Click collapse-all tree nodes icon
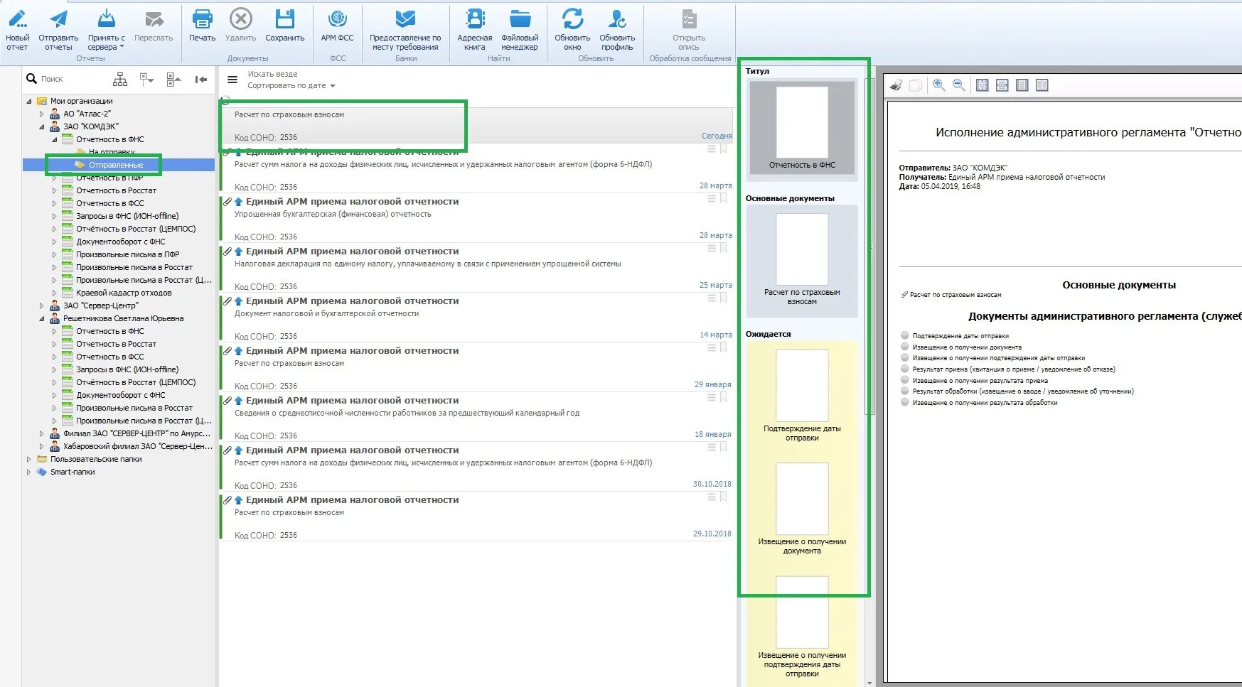The image size is (1242, 687). [x=173, y=80]
